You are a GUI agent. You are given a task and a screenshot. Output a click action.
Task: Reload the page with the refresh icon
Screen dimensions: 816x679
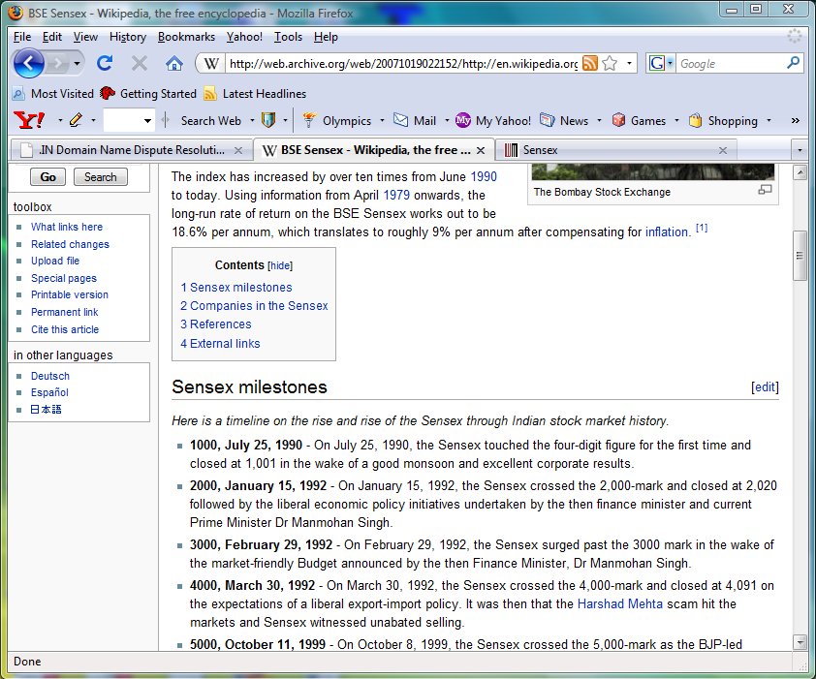point(105,63)
